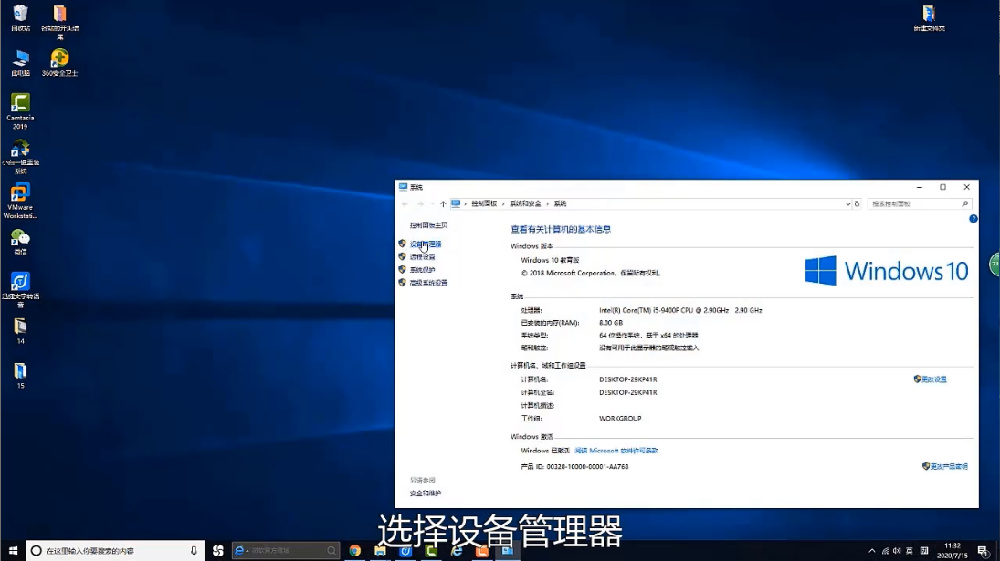Click 系统保护 in the sidebar
The image size is (1000, 561).
pyautogui.click(x=423, y=270)
